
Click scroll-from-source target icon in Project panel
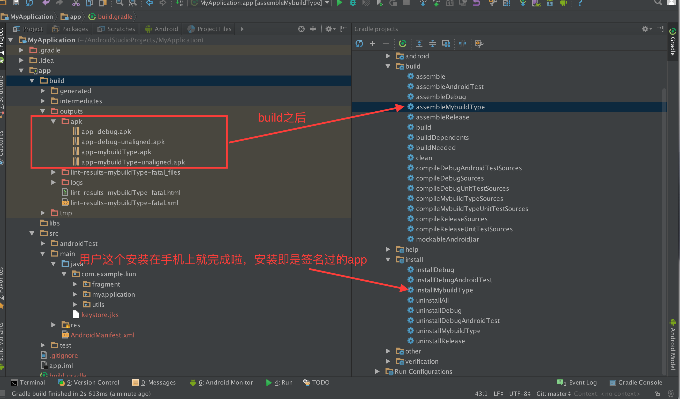[x=301, y=29]
